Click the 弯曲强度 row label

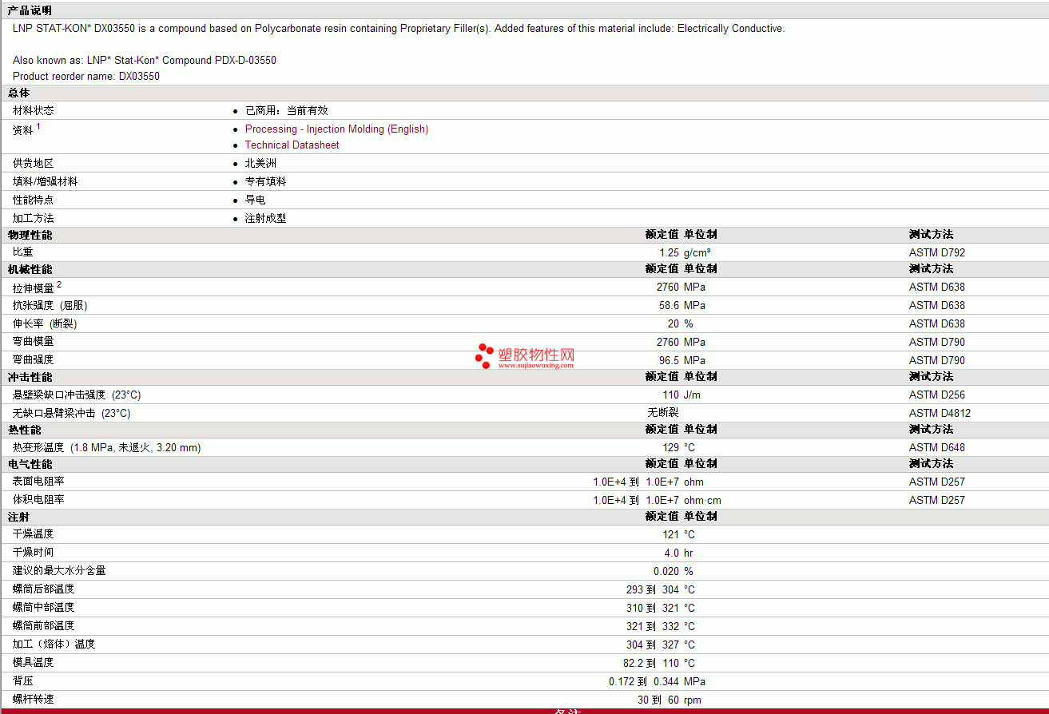[x=34, y=360]
